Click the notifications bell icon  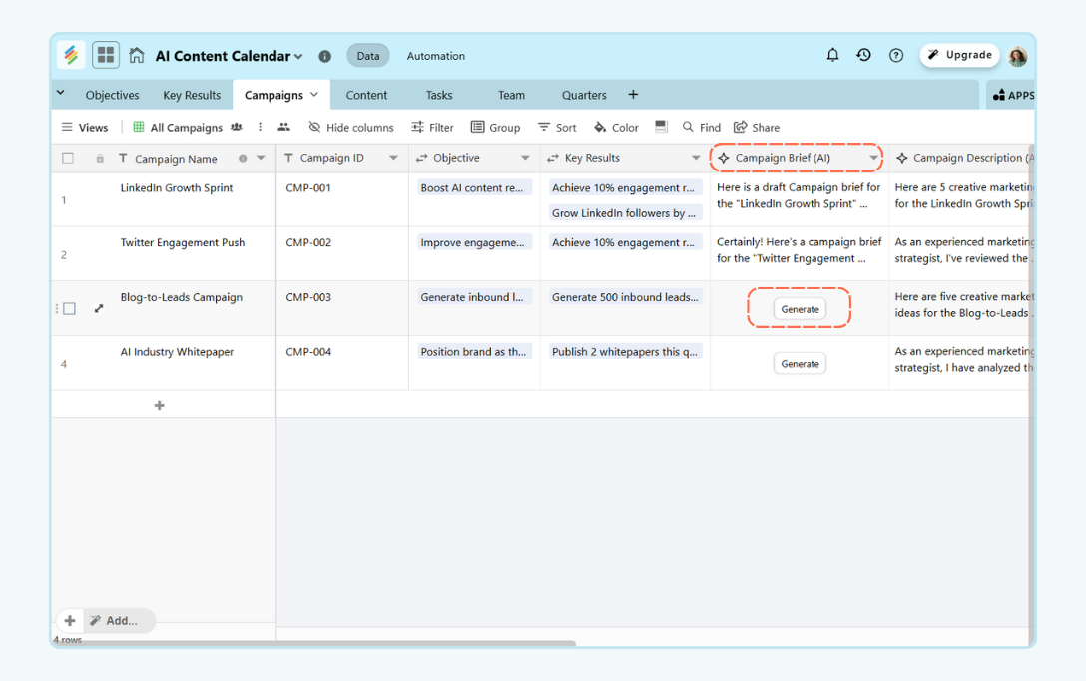click(x=832, y=55)
